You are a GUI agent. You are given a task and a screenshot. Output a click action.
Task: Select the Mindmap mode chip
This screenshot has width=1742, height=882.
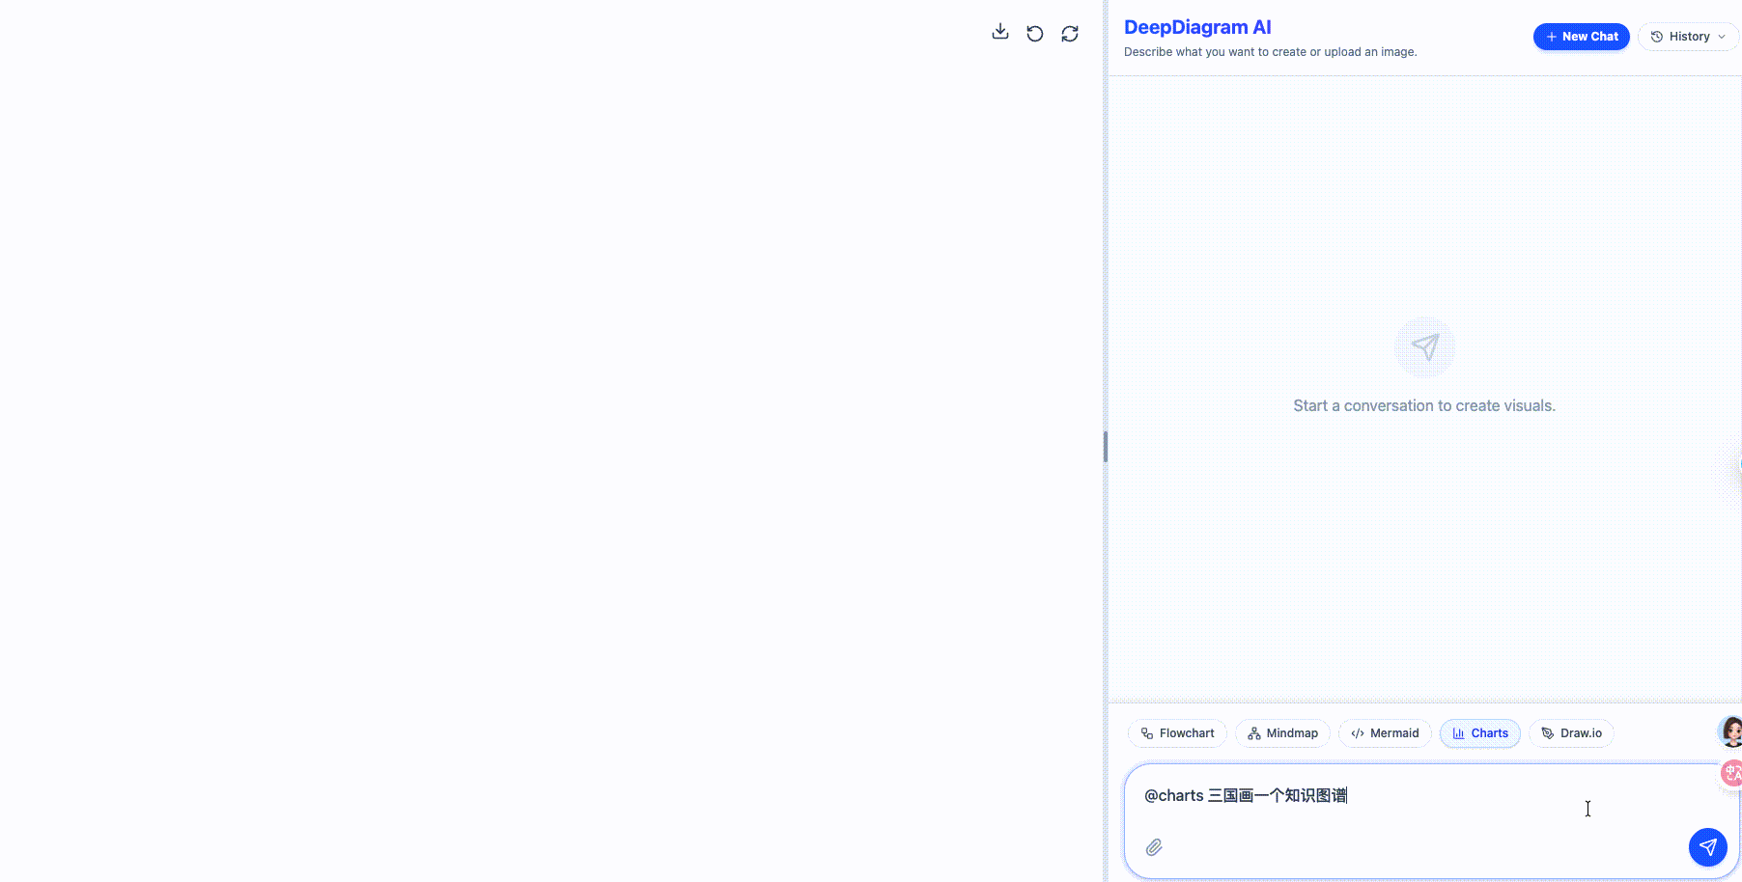point(1282,733)
